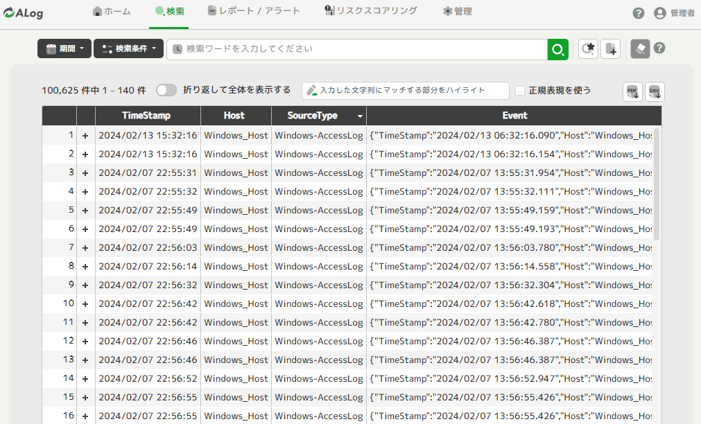
Task: Export results as PDF
Action: (632, 92)
